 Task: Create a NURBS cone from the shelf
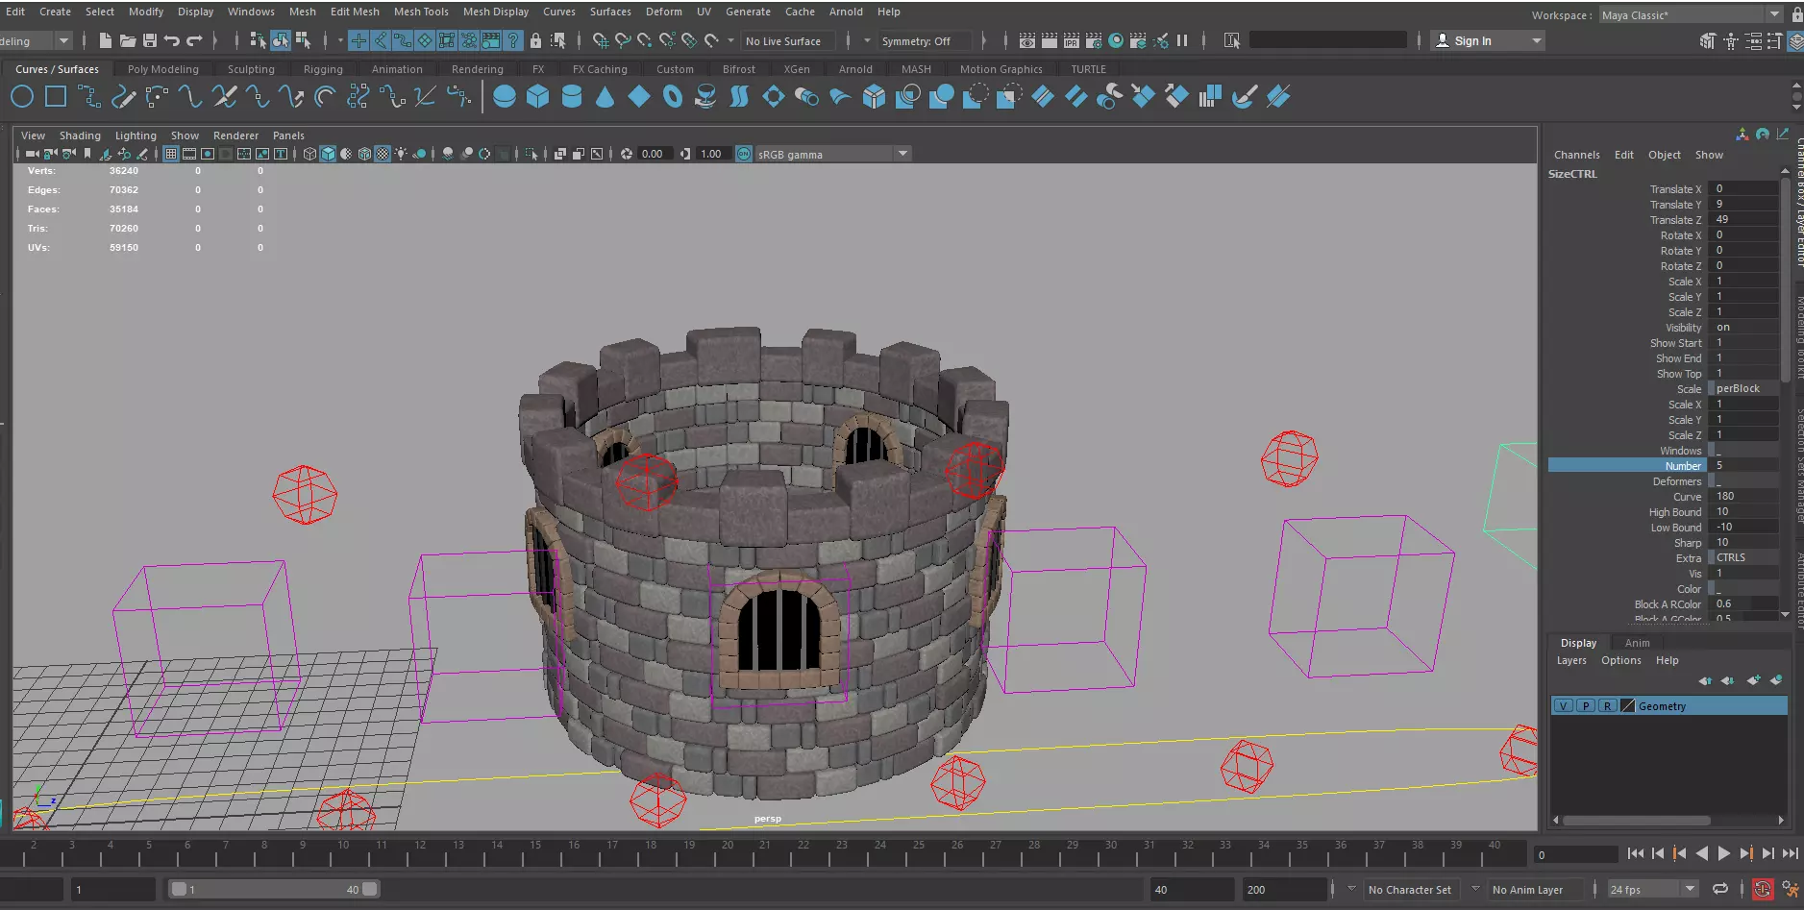point(605,96)
